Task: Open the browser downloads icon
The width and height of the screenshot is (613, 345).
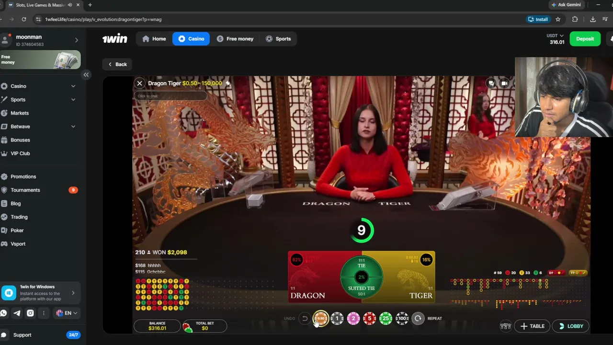Action: [x=593, y=19]
